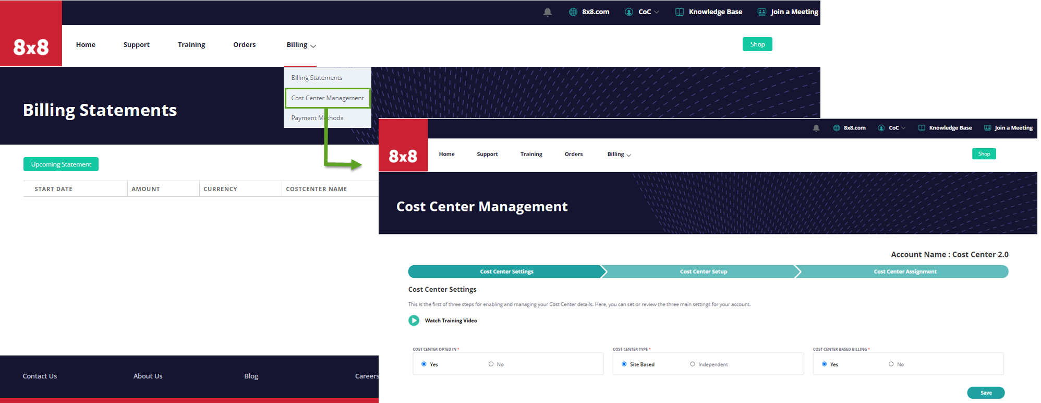Screen dimensions: 1041x403
Task: Click the 8x8 logo in Billing Statements window
Action: pyautogui.click(x=31, y=33)
